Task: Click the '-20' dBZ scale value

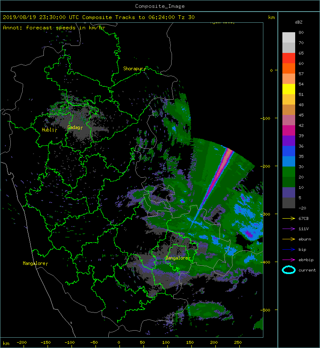Action: pyautogui.click(x=302, y=208)
